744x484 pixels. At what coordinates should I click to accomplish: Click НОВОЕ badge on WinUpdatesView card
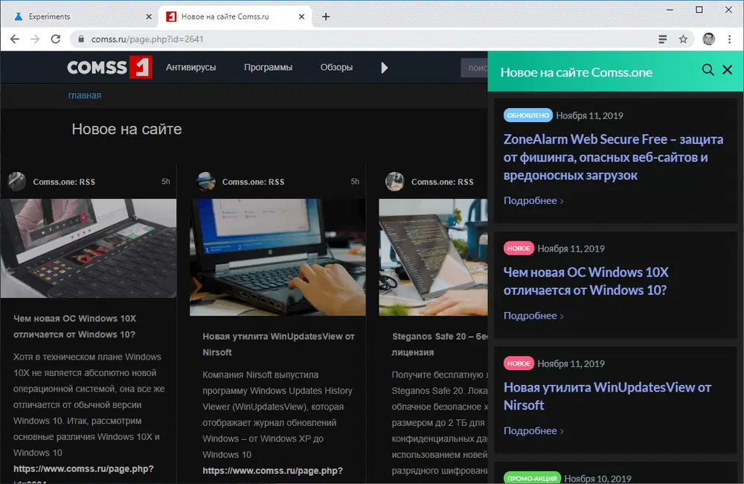(519, 363)
